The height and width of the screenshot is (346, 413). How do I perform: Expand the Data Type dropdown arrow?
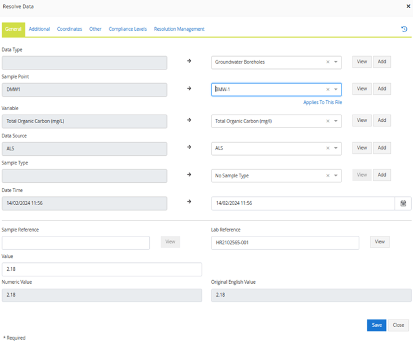[x=336, y=62]
